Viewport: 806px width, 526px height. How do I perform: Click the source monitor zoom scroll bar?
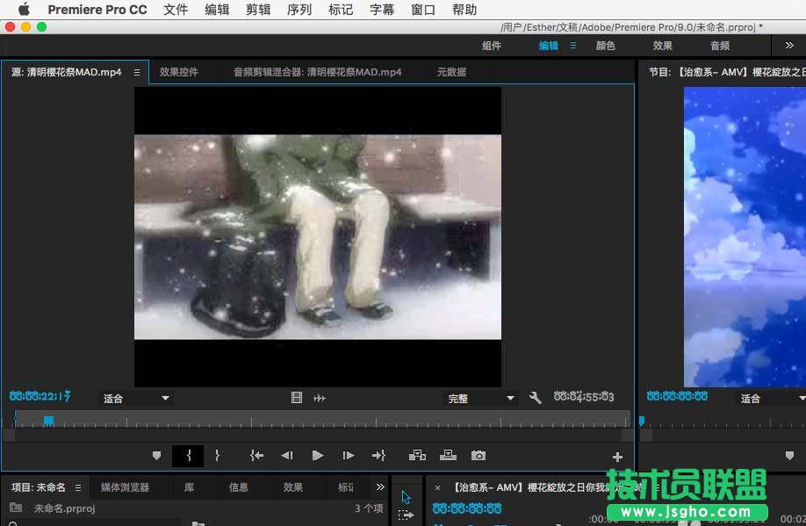[x=318, y=435]
